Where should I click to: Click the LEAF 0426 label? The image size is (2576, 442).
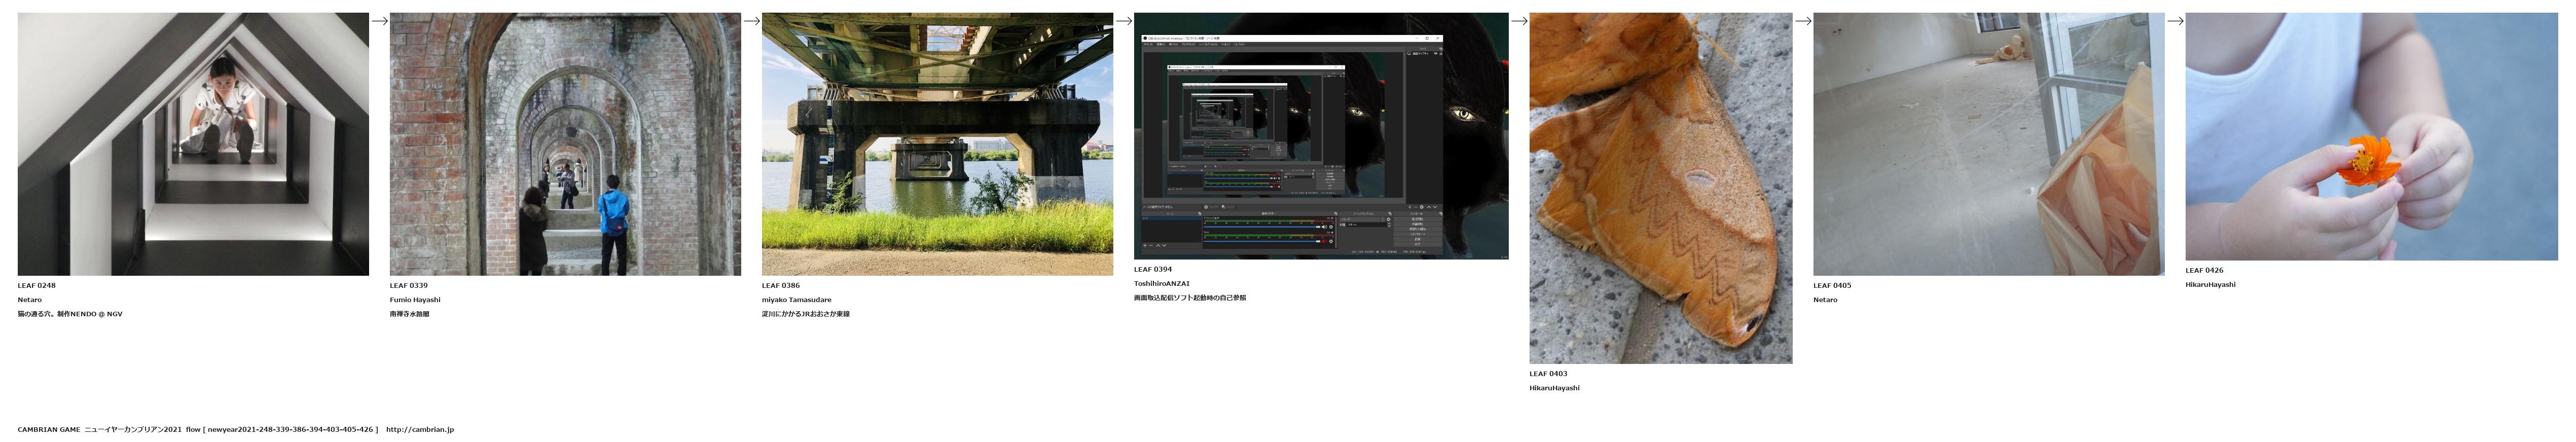coord(2204,270)
